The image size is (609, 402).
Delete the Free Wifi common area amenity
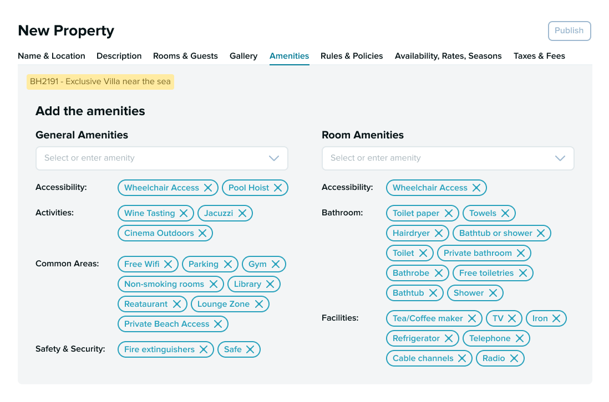tap(169, 264)
